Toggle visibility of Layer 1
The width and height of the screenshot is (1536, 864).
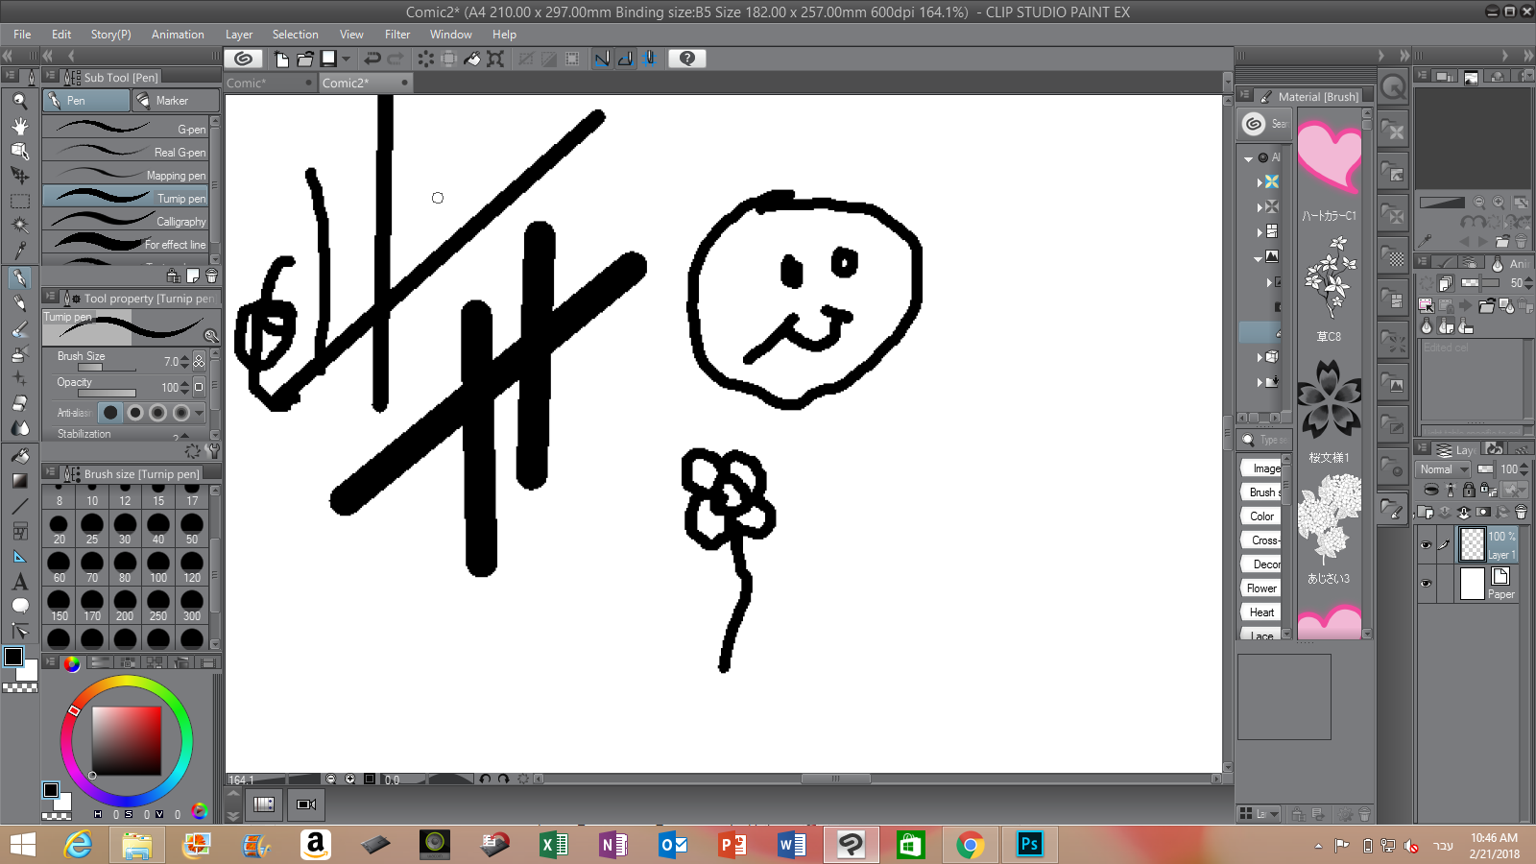(1427, 543)
